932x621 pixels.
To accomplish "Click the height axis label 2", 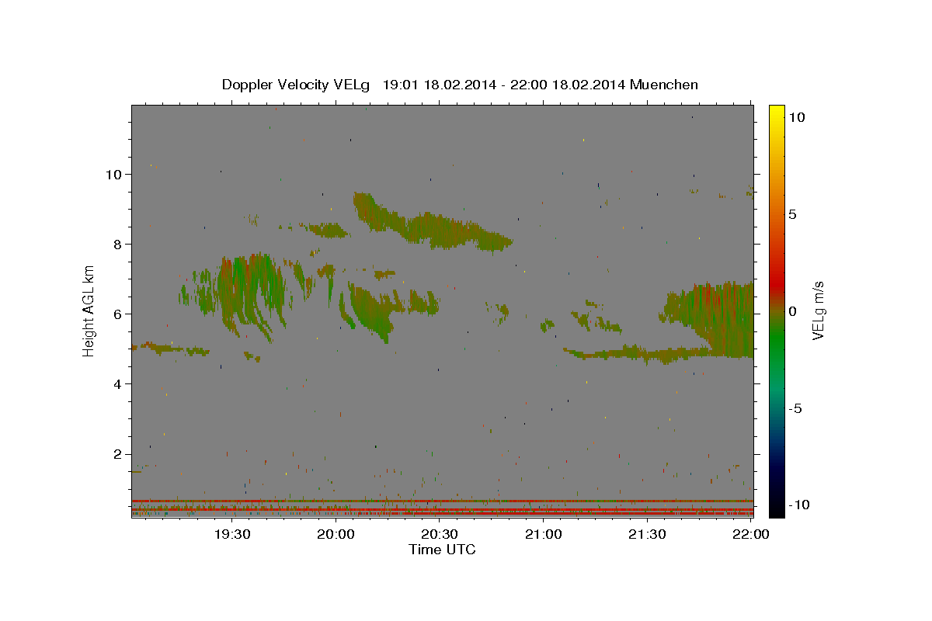I will click(116, 453).
